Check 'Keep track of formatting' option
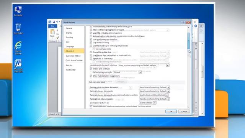 point(91,59)
